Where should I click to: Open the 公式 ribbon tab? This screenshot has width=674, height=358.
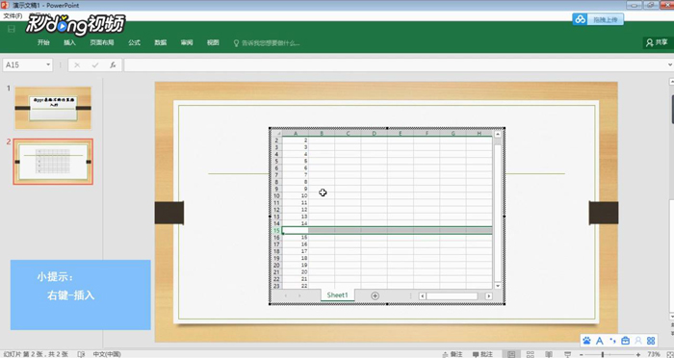pos(134,42)
